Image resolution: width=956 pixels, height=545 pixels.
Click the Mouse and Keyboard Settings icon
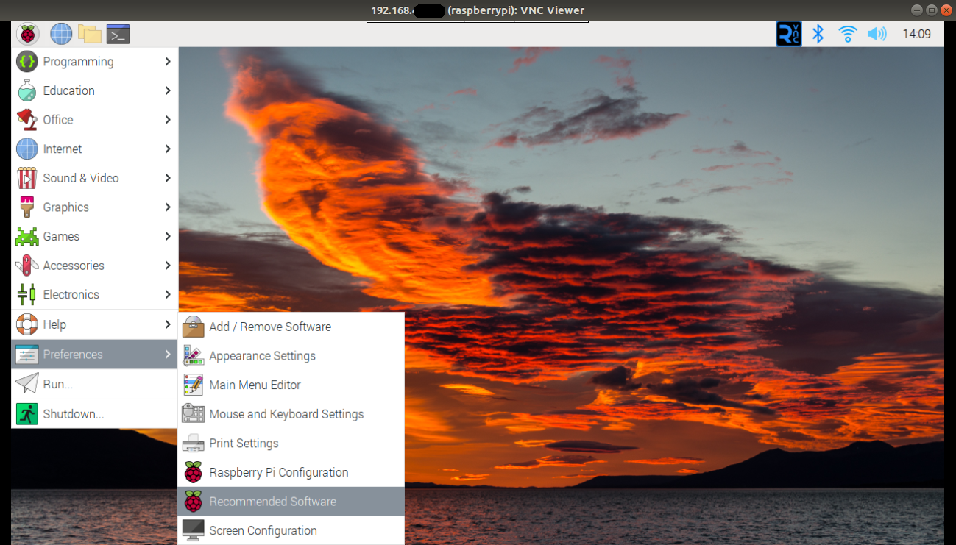pyautogui.click(x=194, y=414)
